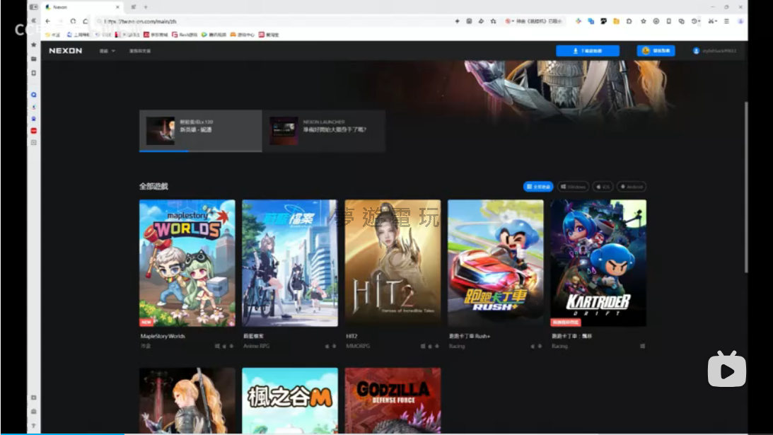Click the HIT2 title below card

pyautogui.click(x=351, y=337)
